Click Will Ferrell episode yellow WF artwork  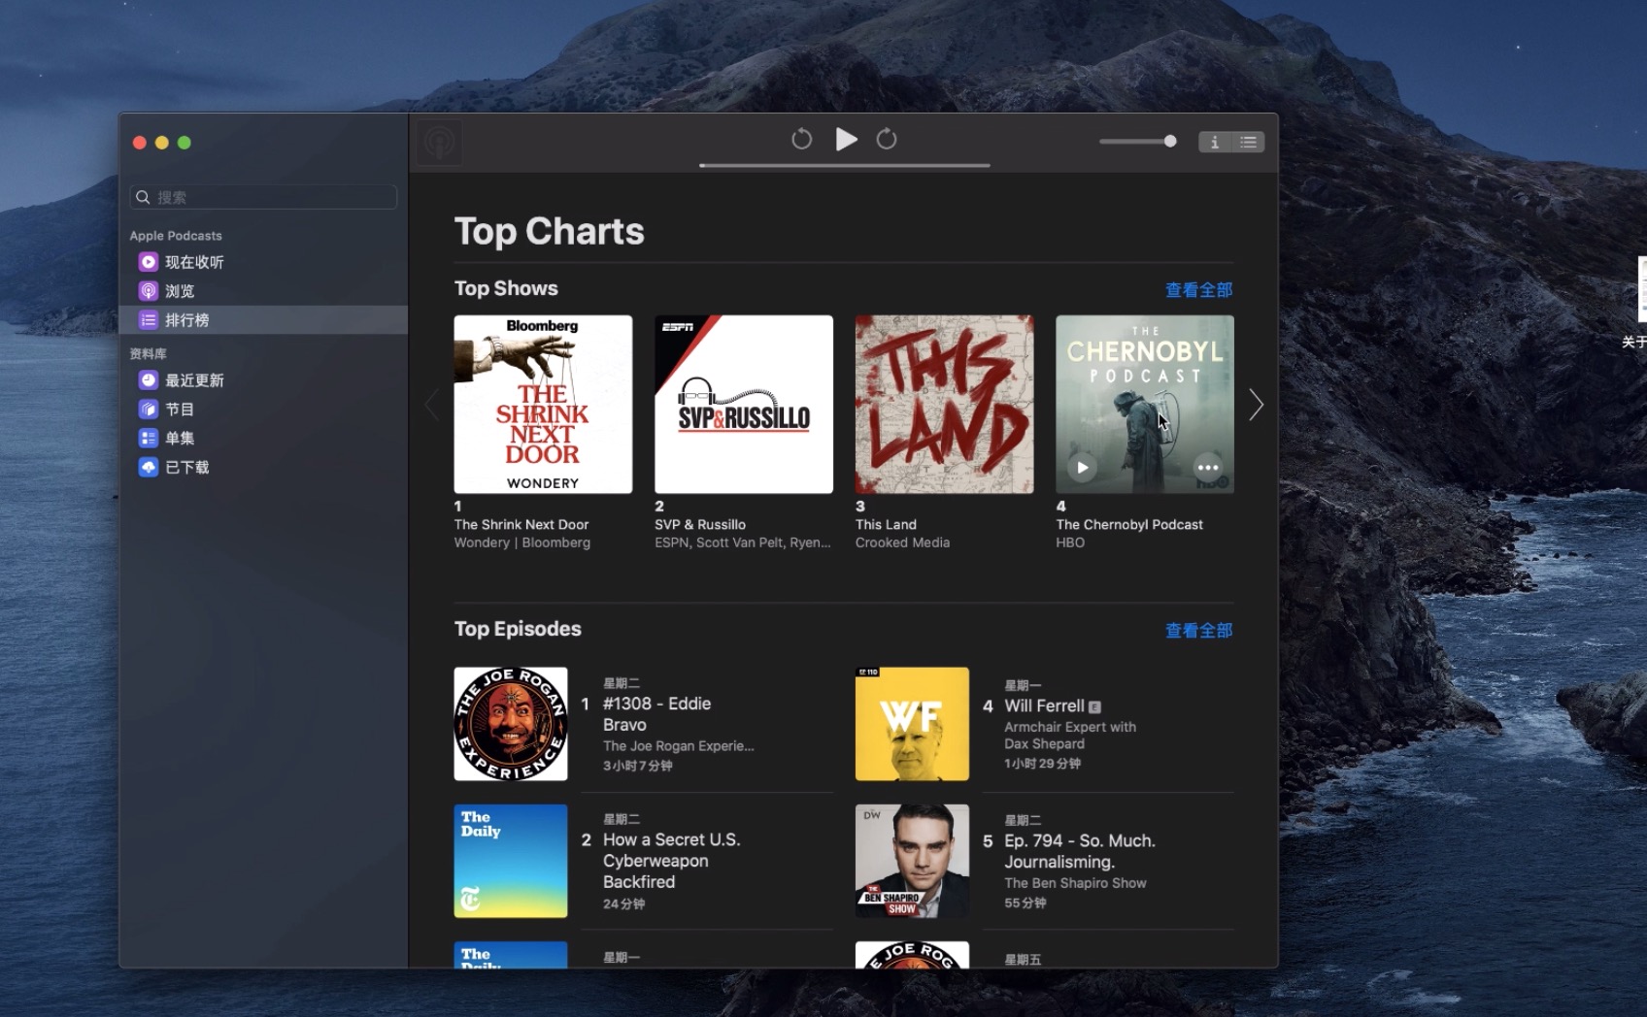click(912, 724)
